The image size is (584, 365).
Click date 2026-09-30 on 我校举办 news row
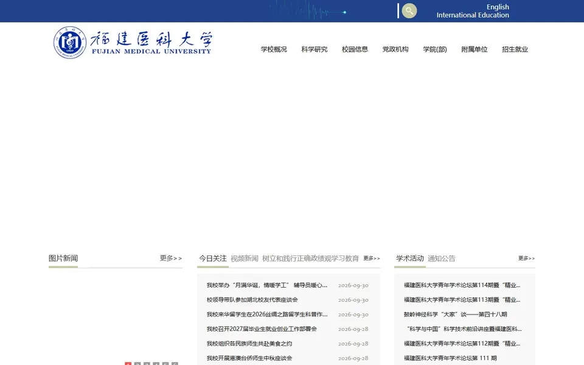[353, 285]
